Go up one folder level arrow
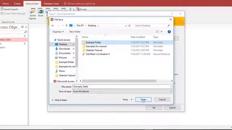Image resolution: width=232 pixels, height=130 pixels. point(66,26)
